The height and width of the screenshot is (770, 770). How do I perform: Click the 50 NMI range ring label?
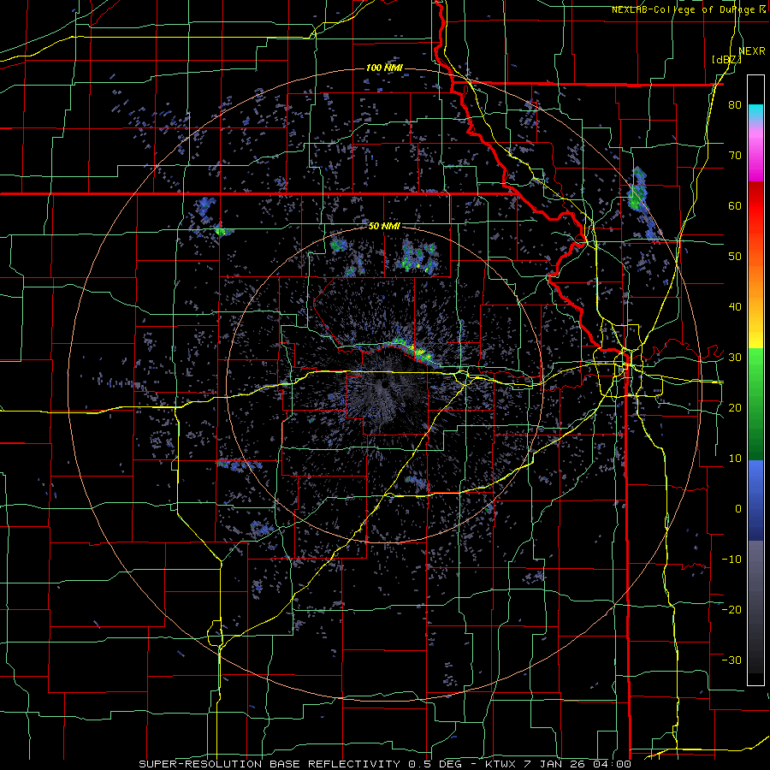coord(384,227)
